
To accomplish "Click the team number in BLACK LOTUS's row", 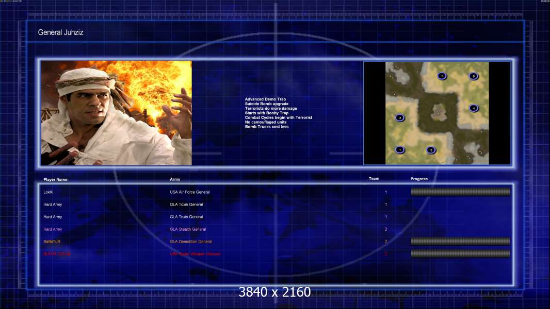I will (386, 254).
